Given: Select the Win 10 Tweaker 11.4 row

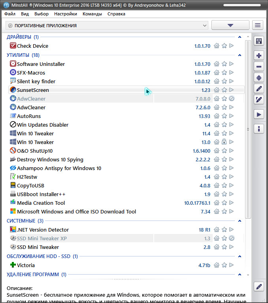Looking at the screenshot, I should point(126,133).
